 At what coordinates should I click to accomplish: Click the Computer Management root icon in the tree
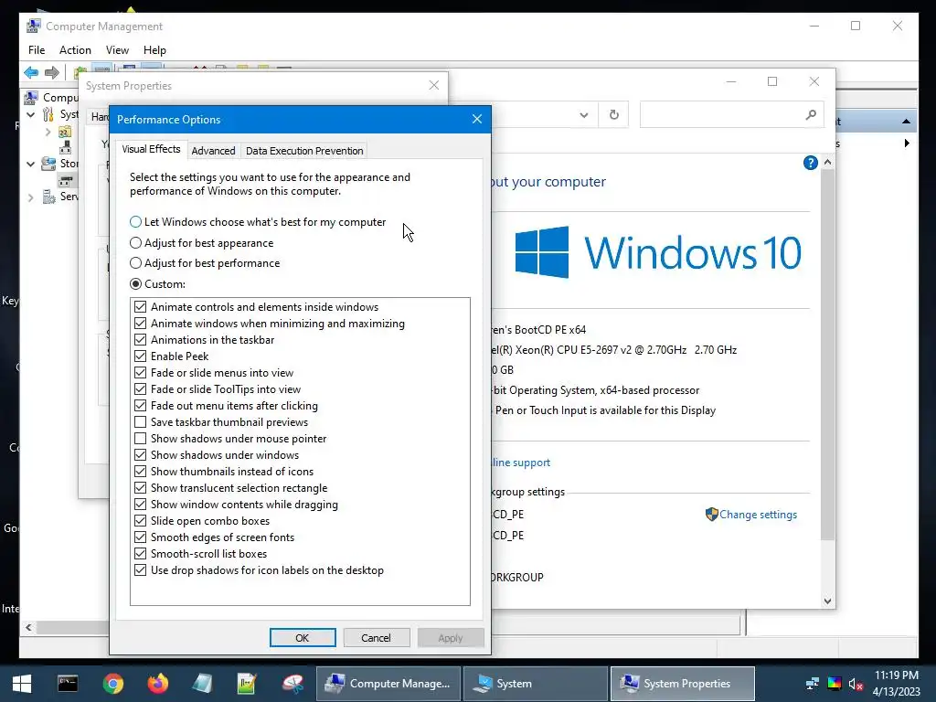click(x=31, y=97)
